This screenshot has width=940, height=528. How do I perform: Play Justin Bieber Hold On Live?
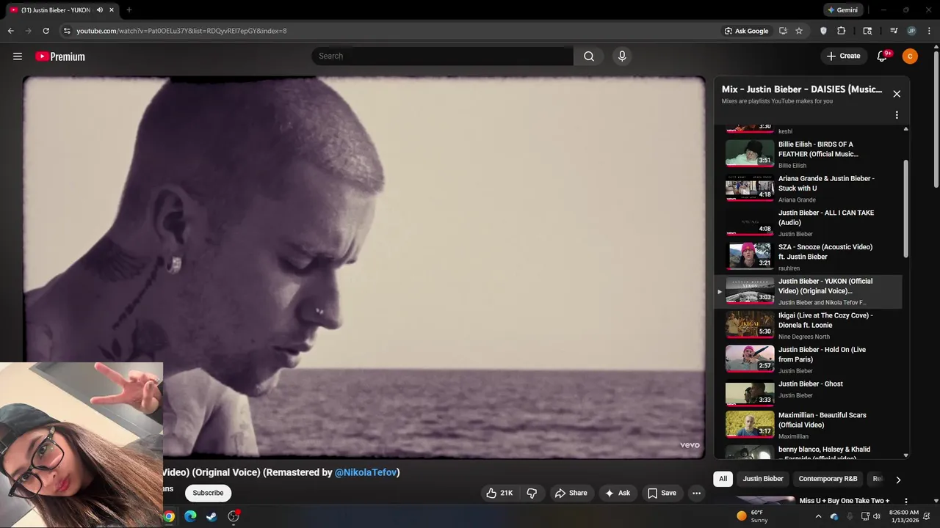[x=808, y=359]
